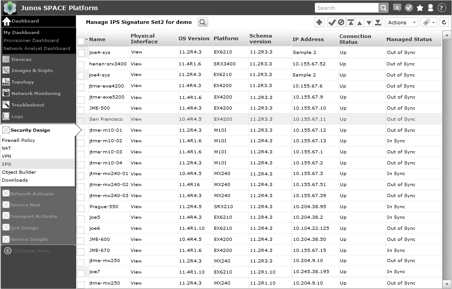Select NAT under Security Design
The width and height of the screenshot is (452, 289).
pyautogui.click(x=6, y=148)
